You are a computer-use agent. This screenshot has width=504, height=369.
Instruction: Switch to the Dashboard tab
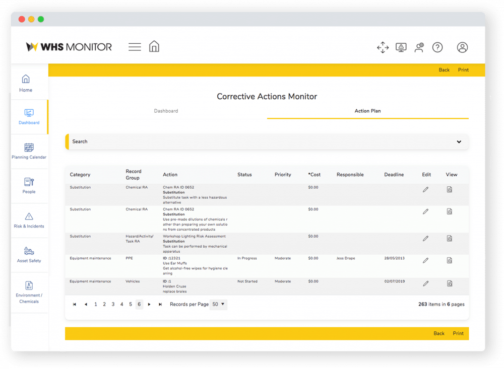tap(166, 110)
